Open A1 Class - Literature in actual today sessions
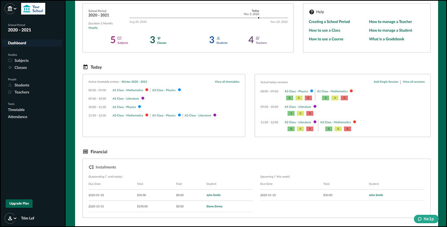The image size is (447, 227). (298, 107)
